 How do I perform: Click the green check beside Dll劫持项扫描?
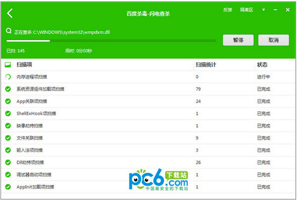8,162
